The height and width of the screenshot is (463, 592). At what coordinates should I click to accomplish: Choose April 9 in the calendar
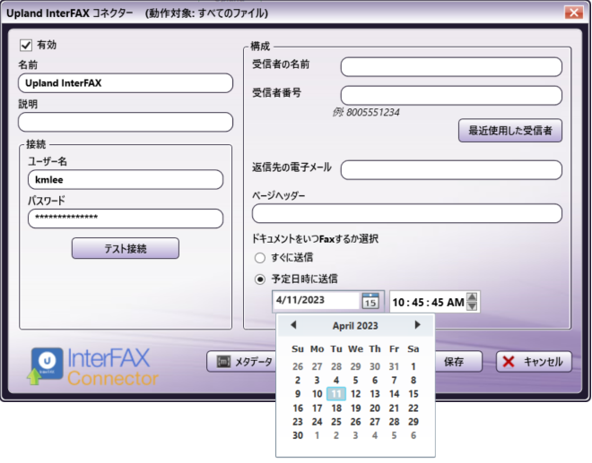click(298, 394)
